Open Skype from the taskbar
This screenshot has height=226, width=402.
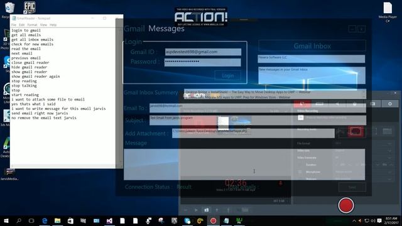187,220
